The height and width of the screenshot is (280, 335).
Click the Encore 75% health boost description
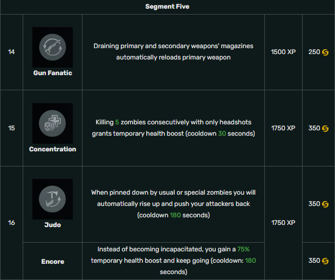(x=173, y=261)
